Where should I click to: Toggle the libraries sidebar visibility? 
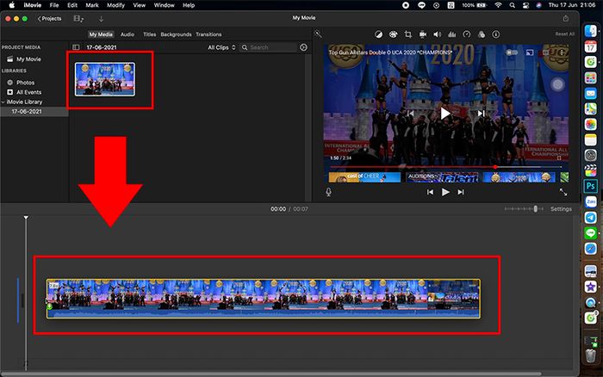(x=76, y=47)
